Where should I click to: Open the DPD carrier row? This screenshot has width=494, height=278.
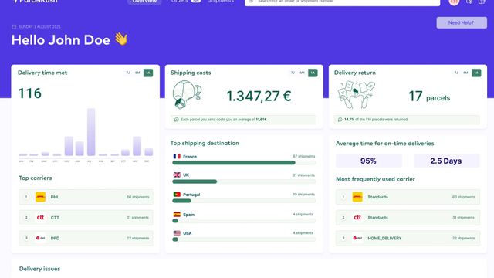(86, 238)
